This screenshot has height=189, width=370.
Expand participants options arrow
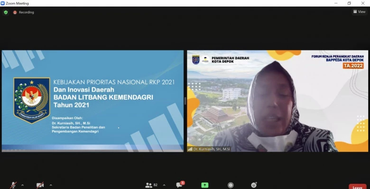(164, 185)
